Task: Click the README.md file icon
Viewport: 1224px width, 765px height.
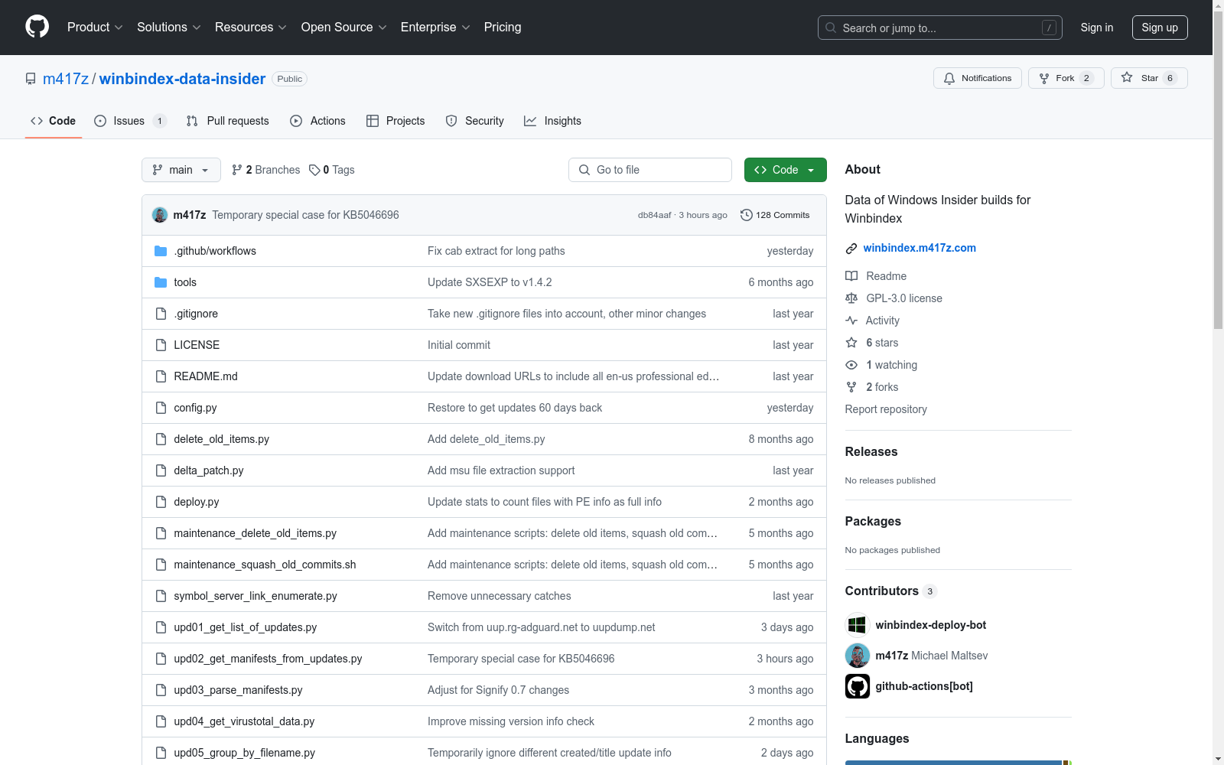Action: 161,376
